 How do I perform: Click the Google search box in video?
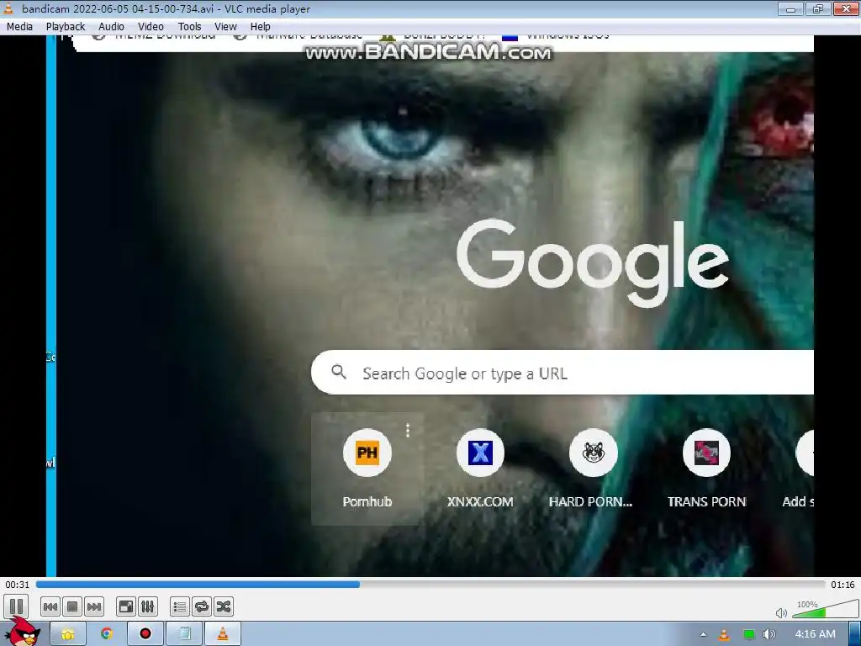click(563, 373)
